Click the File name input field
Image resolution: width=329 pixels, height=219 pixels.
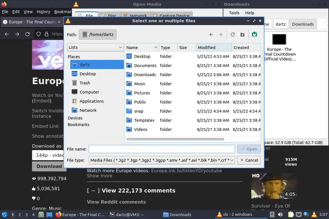click(162, 149)
